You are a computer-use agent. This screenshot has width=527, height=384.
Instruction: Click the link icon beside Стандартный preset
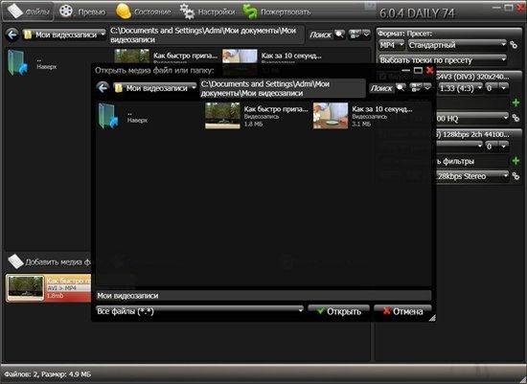[x=514, y=45]
